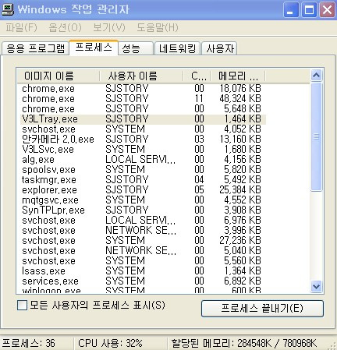Select the SynTPLpr.exe process row
Image resolution: width=337 pixels, height=350 pixels.
(x=142, y=210)
